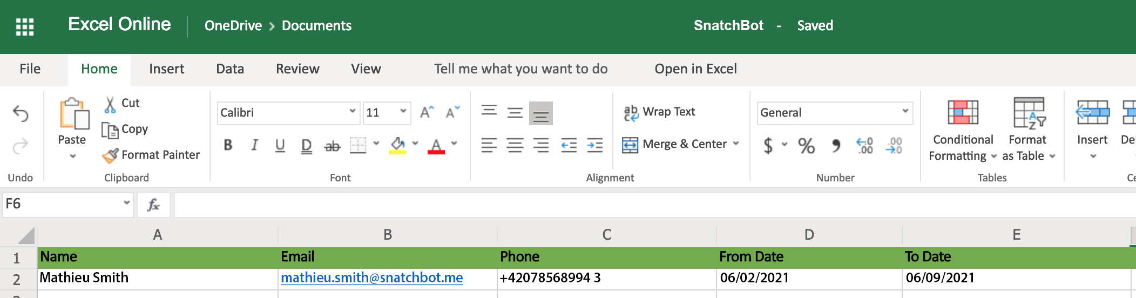Toggle Italic formatting

[254, 145]
